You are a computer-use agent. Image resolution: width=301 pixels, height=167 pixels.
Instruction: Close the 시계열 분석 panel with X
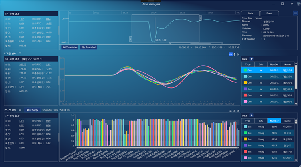point(20,53)
